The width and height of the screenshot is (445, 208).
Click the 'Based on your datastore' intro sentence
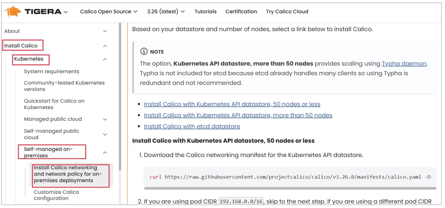point(253,29)
